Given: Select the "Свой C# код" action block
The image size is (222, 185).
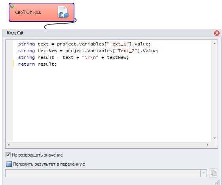Looking at the screenshot, I should [42, 12].
